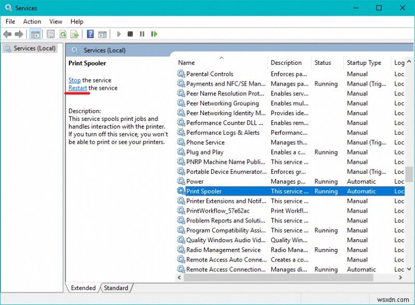This screenshot has height=305, width=415.
Task: Click the Name column sort arrow
Action: coord(222,58)
